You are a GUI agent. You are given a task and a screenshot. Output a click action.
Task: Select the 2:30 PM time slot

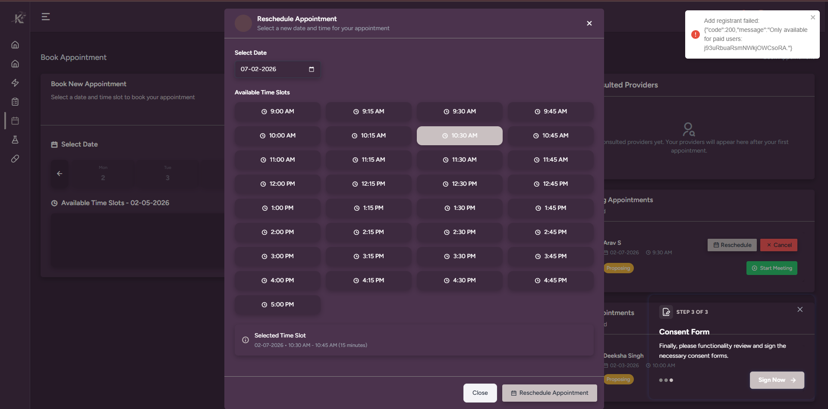460,232
